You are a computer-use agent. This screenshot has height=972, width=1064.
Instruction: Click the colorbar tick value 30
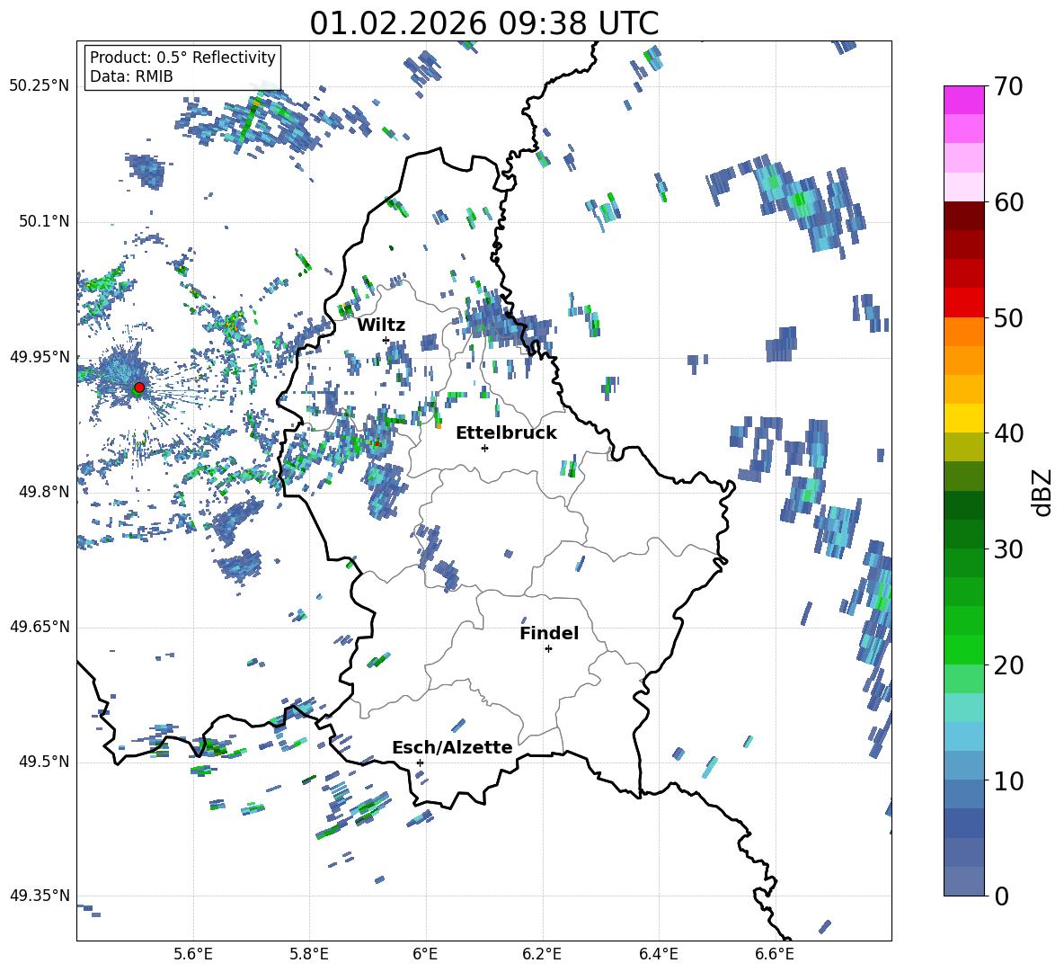click(1008, 549)
